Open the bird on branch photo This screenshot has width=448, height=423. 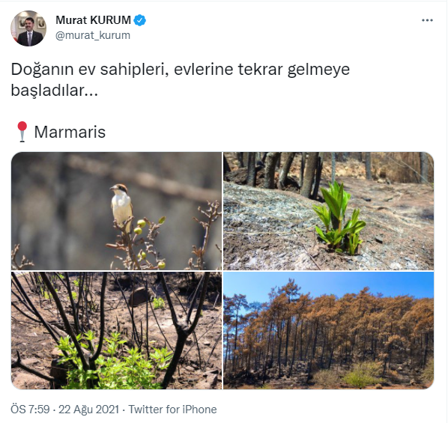(117, 211)
